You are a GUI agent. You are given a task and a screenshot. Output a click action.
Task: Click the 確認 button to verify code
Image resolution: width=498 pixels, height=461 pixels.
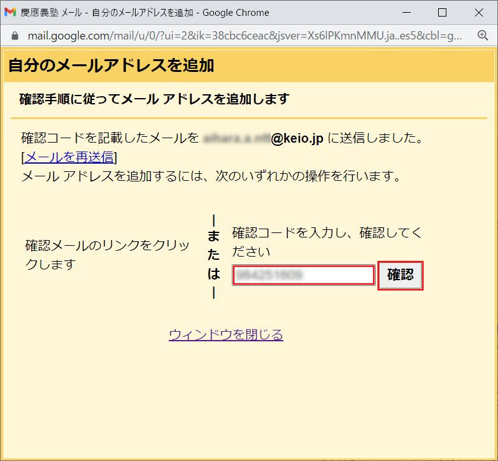[400, 275]
